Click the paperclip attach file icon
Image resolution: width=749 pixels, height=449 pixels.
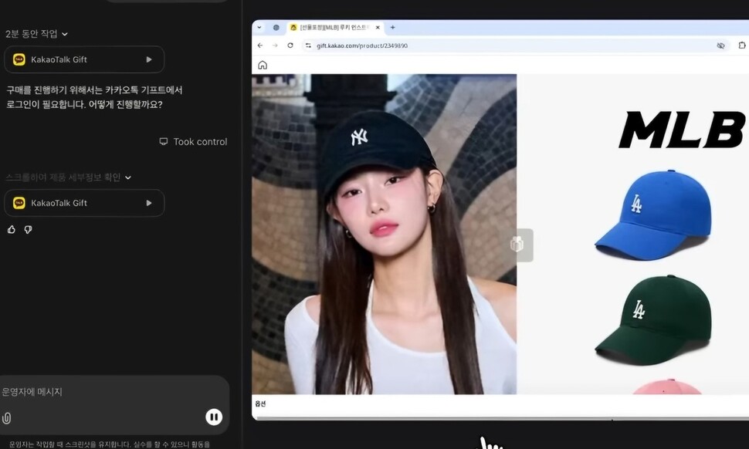tap(7, 418)
